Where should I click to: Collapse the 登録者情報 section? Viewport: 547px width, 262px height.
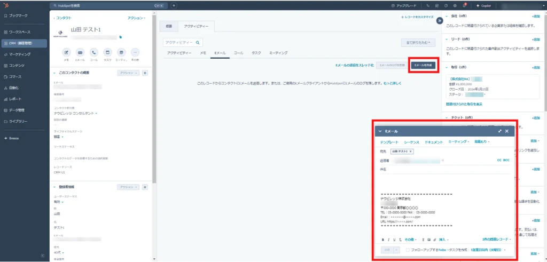(54, 187)
